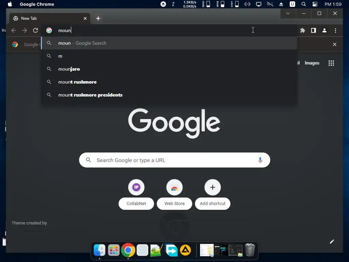
Task: Open the Google Chrome menu bar item
Action: [x=37, y=4]
